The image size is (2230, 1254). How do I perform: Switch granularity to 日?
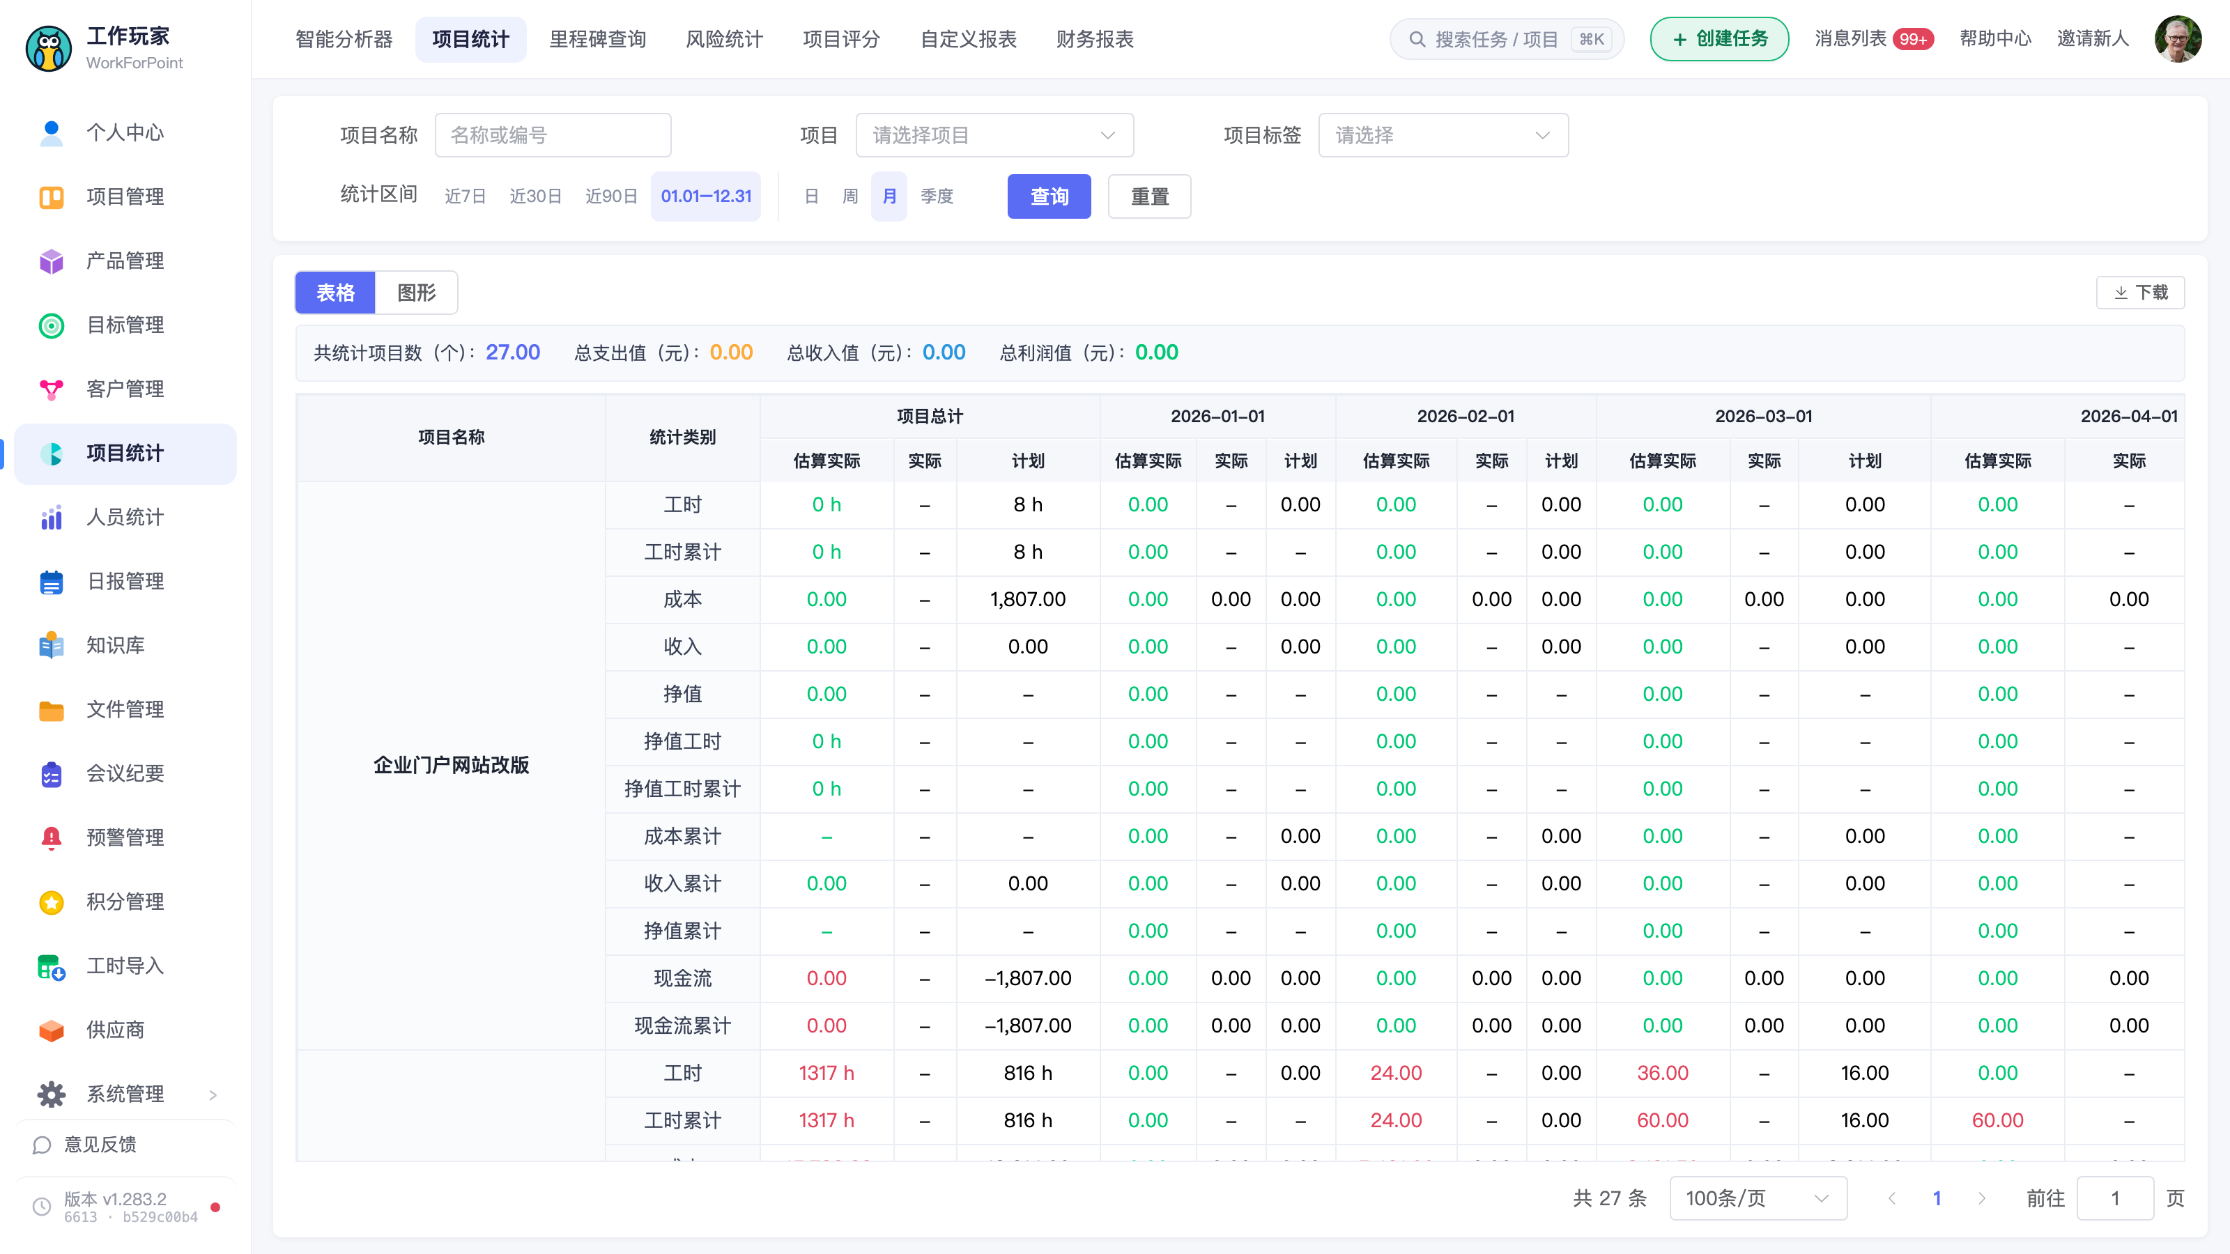click(x=811, y=196)
